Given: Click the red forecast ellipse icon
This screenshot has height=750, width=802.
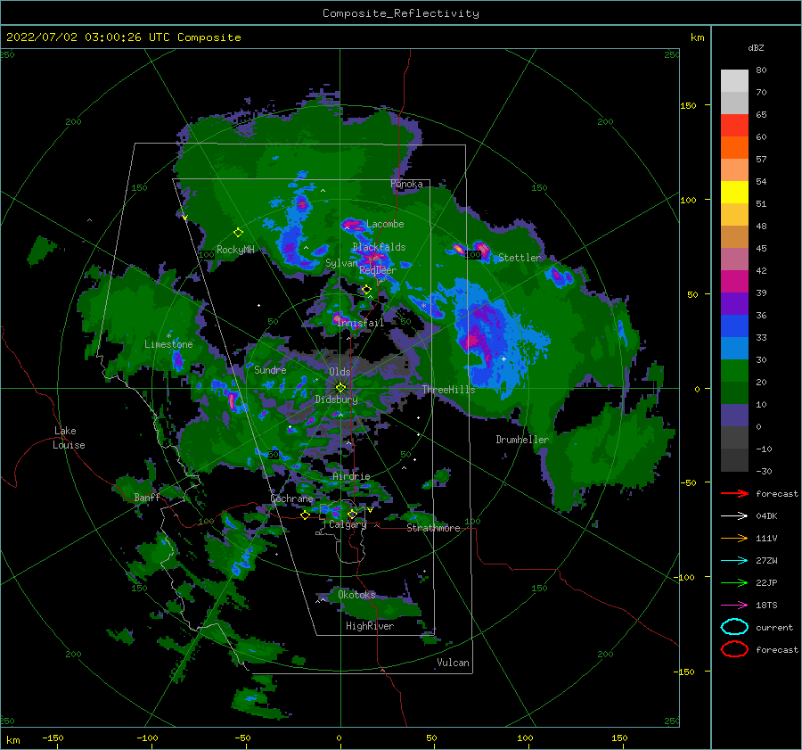Looking at the screenshot, I should (734, 649).
